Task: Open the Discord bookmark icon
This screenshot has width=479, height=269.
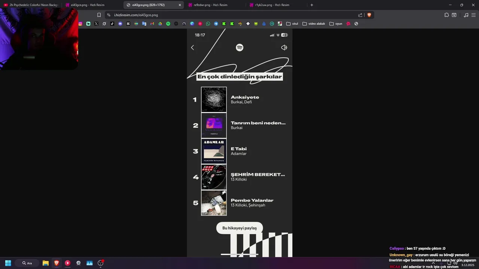Action: [120, 24]
